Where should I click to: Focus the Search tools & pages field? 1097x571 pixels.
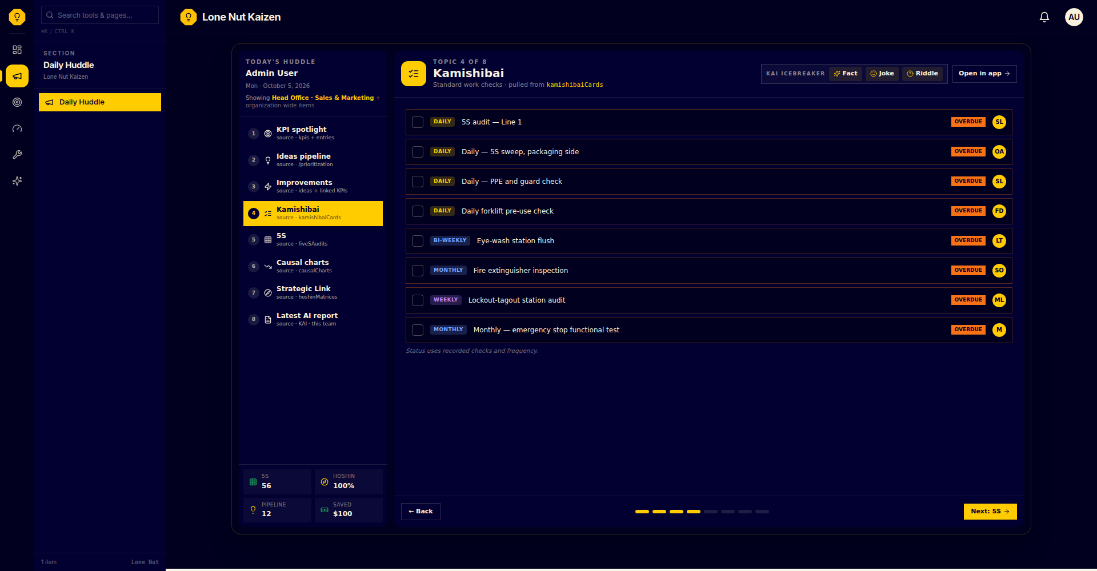pos(100,15)
